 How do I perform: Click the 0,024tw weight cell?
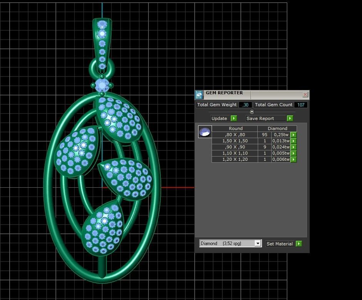[x=281, y=147]
